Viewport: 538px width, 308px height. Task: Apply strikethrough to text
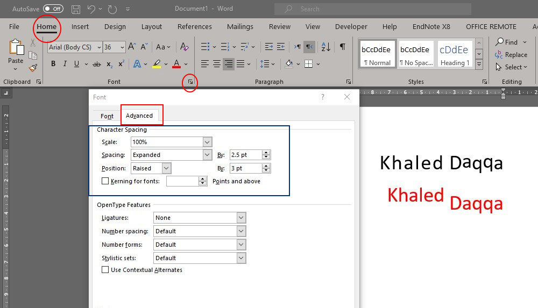(x=97, y=64)
